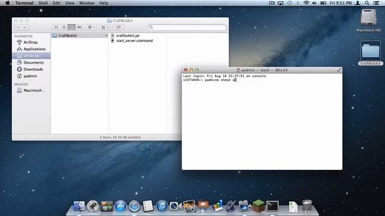Open the App Store Dock icon

click(120, 206)
